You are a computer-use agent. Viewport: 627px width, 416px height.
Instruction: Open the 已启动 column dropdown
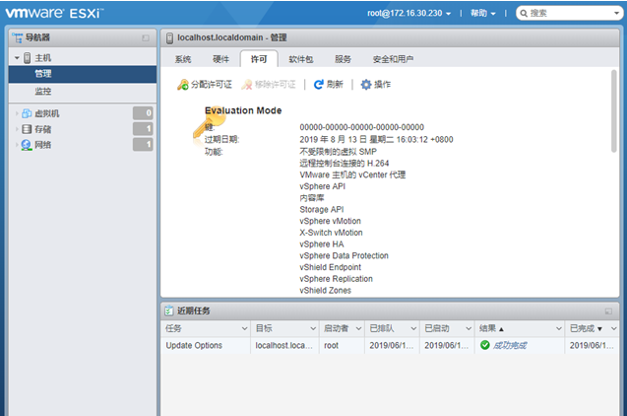pyautogui.click(x=469, y=328)
